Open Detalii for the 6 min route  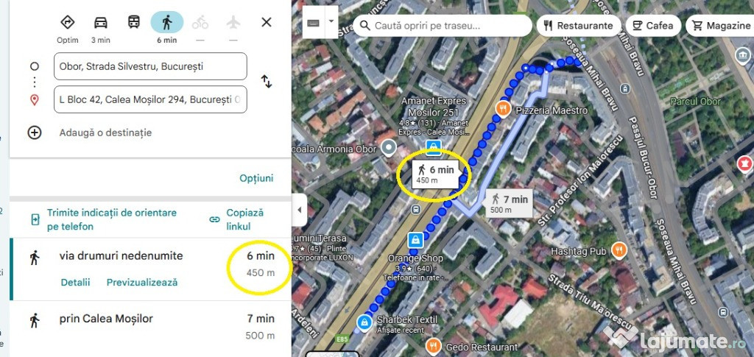click(x=76, y=283)
